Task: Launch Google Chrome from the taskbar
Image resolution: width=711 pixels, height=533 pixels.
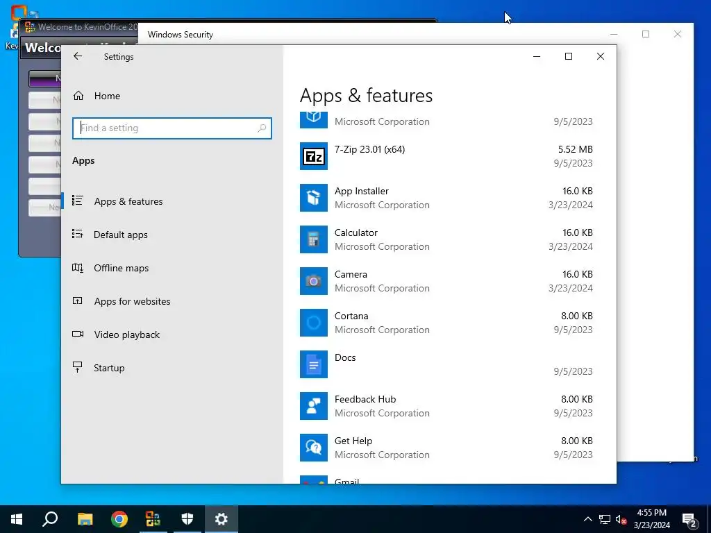Action: coord(119,519)
